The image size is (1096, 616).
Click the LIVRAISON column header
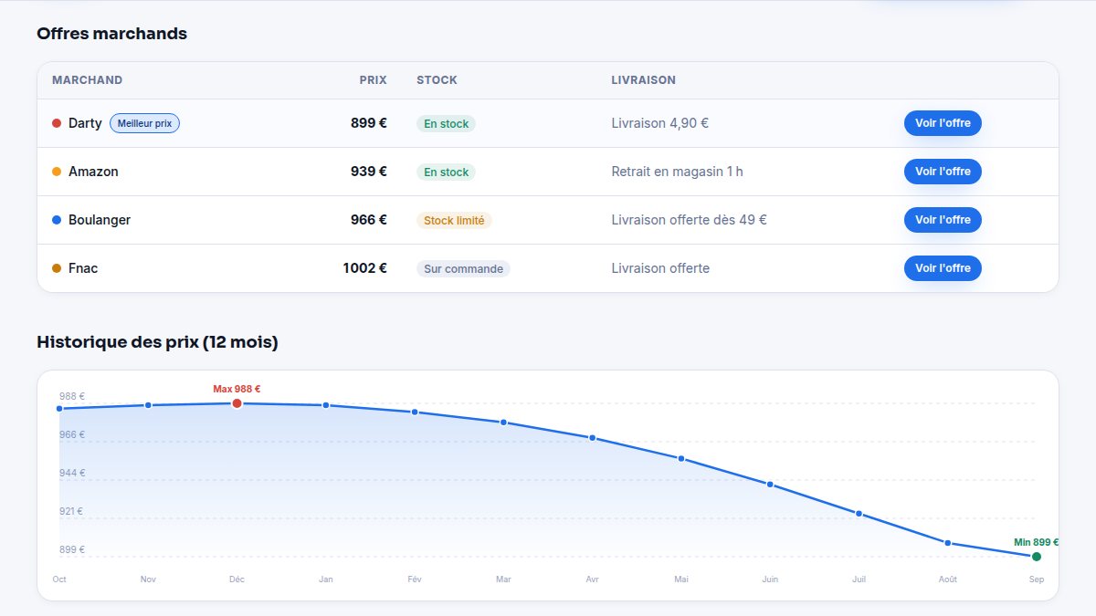644,80
